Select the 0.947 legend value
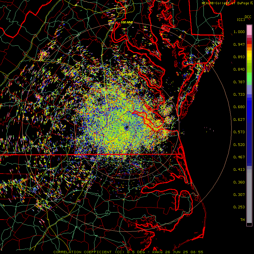 click(239, 44)
